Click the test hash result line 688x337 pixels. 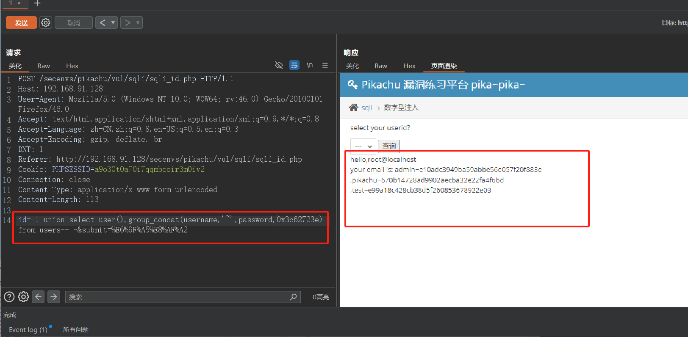[x=421, y=191]
